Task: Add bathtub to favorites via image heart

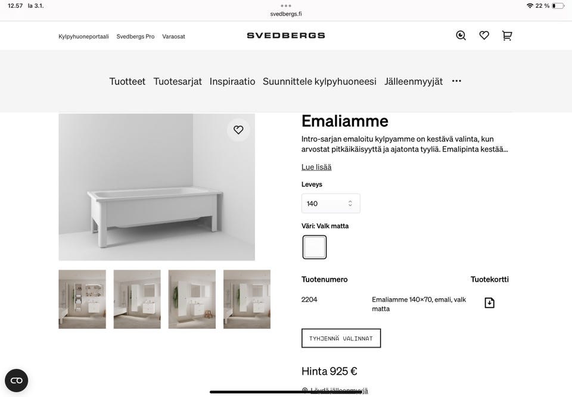Action: tap(238, 130)
